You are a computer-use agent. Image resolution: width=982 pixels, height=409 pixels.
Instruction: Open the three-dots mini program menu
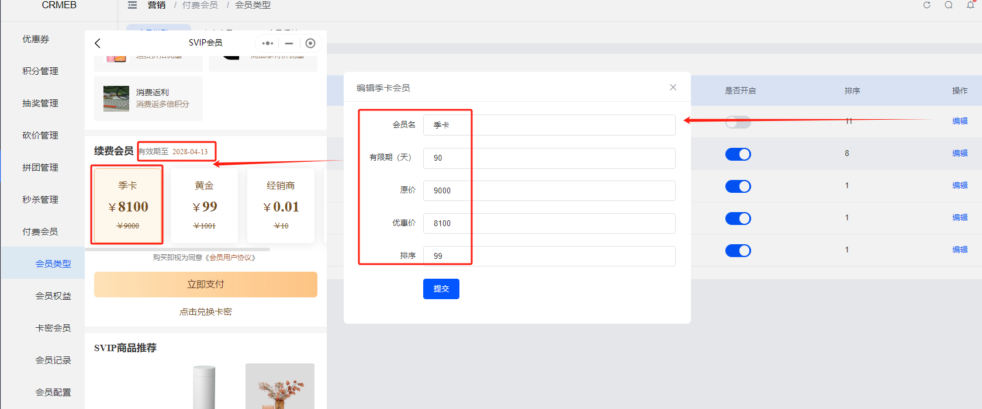(x=268, y=43)
